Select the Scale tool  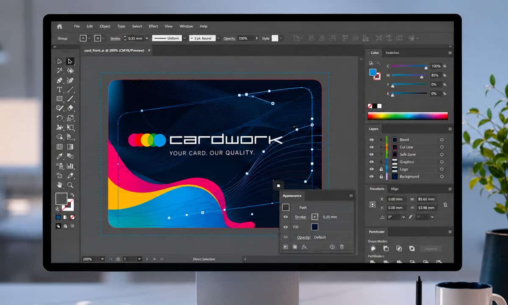coord(70,118)
